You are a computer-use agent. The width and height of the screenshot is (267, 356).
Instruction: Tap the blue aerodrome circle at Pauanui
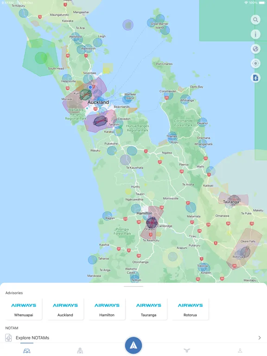click(202, 122)
